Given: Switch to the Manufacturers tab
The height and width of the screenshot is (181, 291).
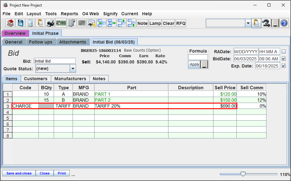Looking at the screenshot, I should [70, 79].
